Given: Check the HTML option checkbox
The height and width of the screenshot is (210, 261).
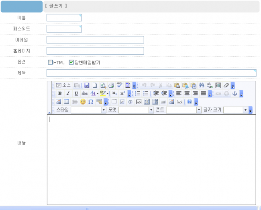Looking at the screenshot, I should [x=50, y=62].
